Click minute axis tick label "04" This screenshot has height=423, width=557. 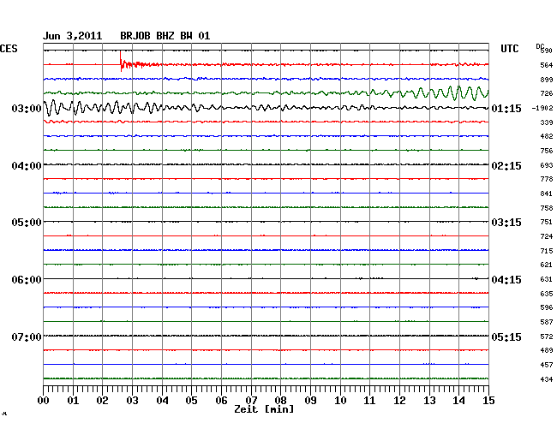click(x=162, y=401)
